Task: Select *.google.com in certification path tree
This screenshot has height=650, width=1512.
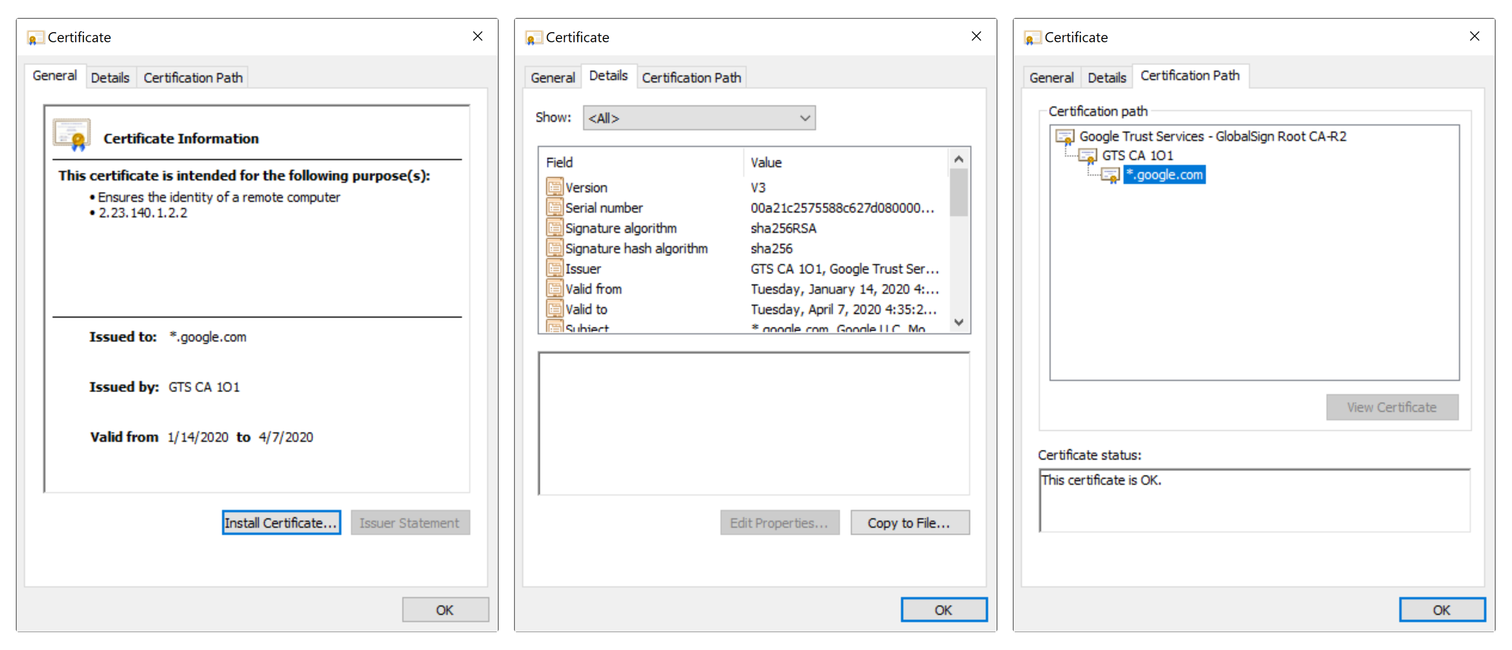Action: click(x=1165, y=175)
